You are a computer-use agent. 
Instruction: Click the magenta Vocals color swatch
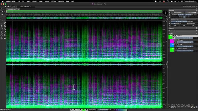pos(172,41)
